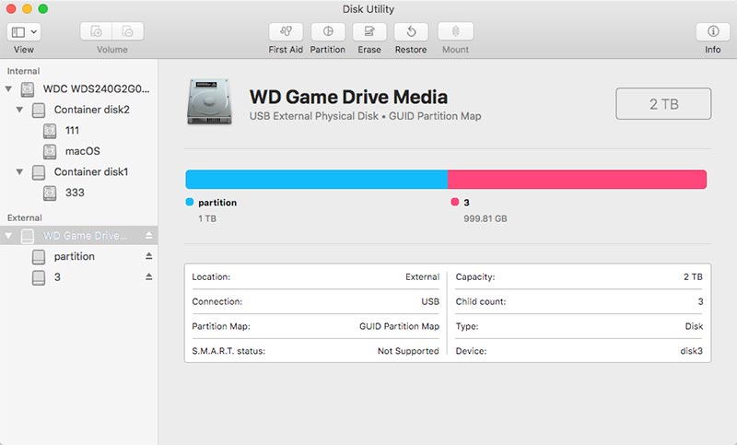
Task: Select the Erase toolbar icon
Action: pyautogui.click(x=369, y=31)
